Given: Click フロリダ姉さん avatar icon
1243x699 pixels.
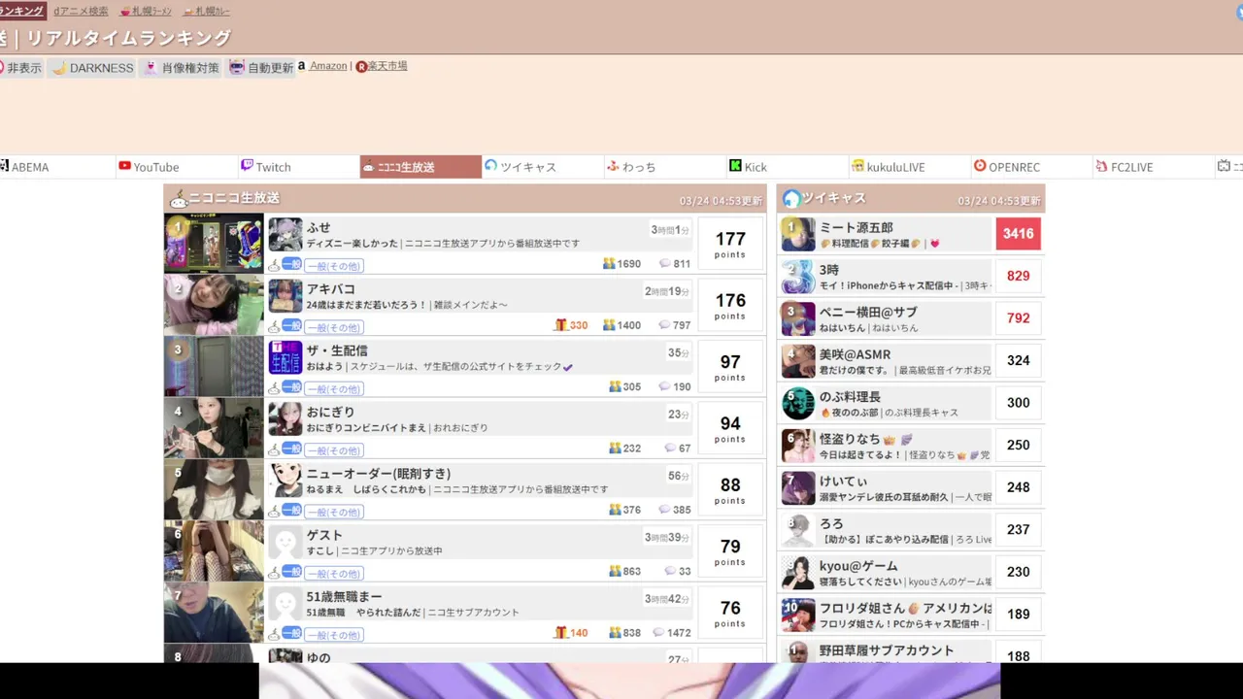Looking at the screenshot, I should [798, 615].
